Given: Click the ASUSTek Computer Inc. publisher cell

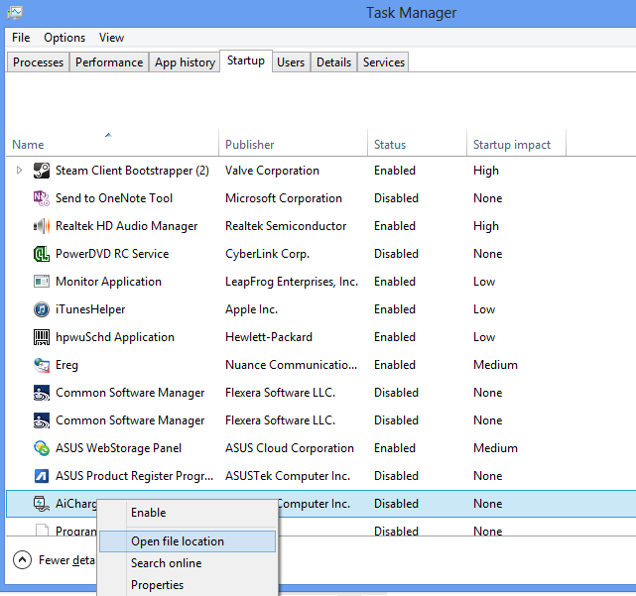Looking at the screenshot, I should (288, 476).
